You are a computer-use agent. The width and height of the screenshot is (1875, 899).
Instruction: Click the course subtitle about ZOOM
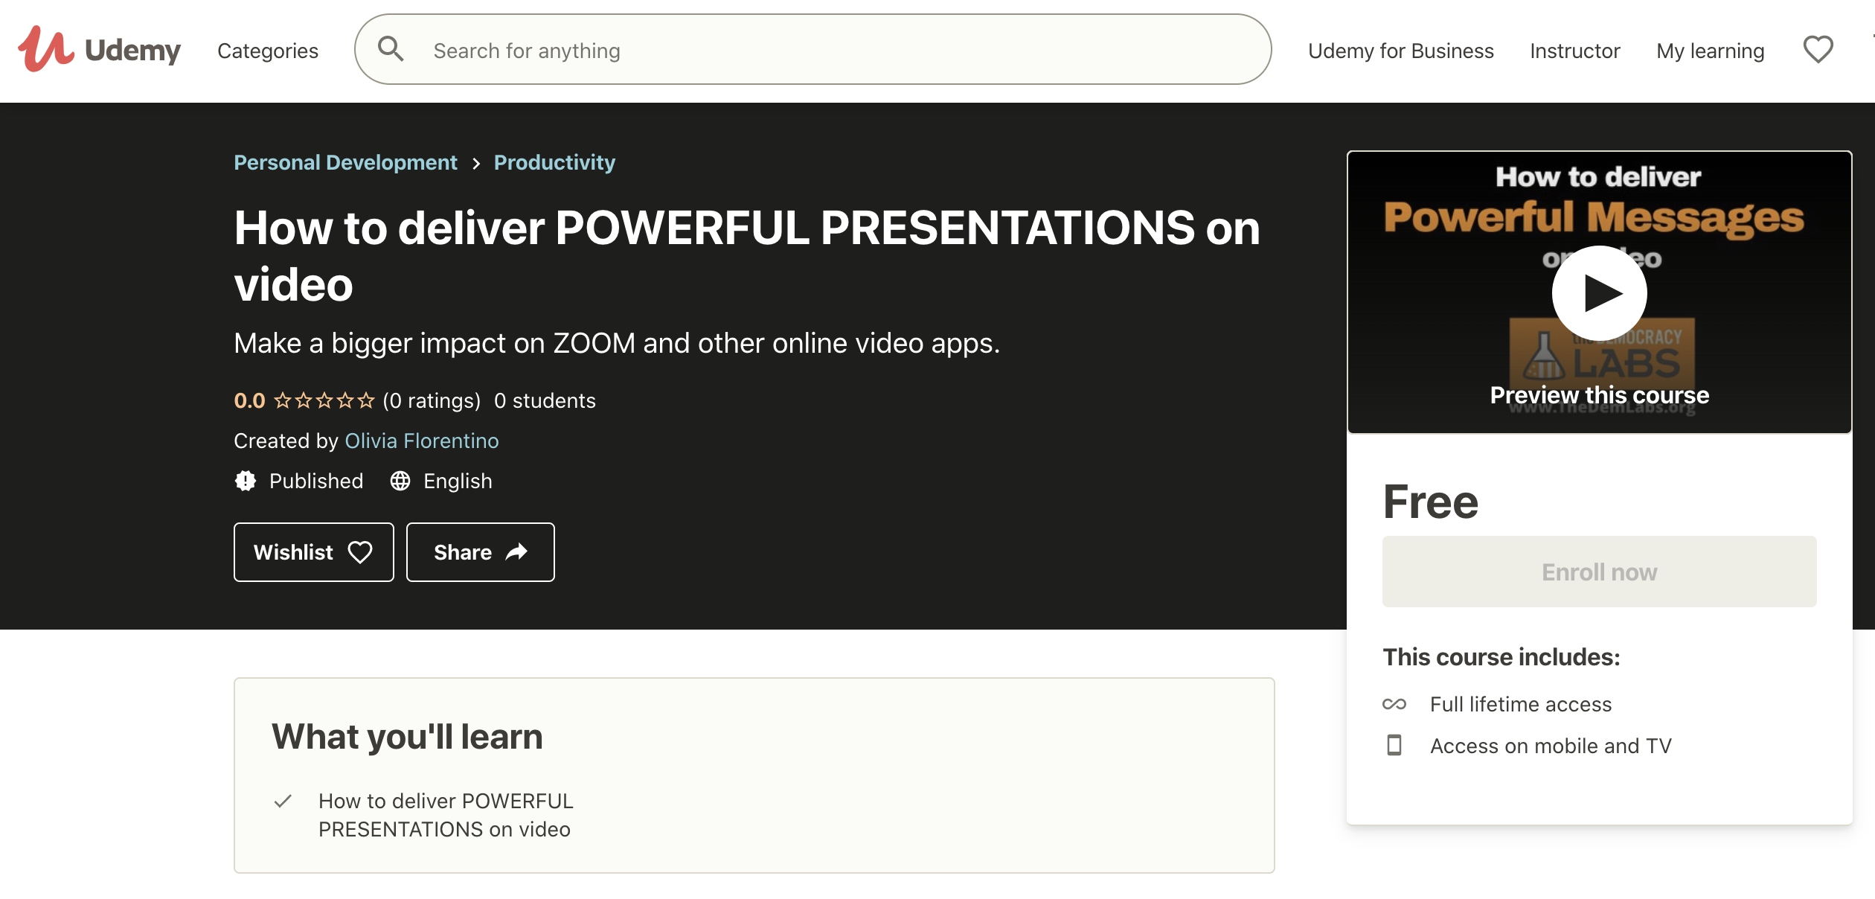click(617, 343)
